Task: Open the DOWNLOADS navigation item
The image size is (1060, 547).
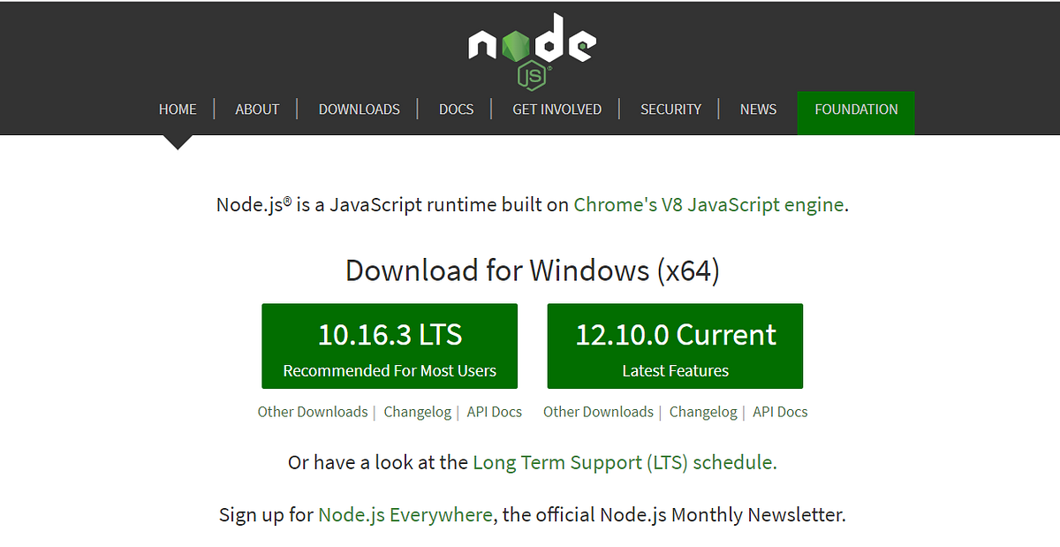Action: click(x=360, y=110)
